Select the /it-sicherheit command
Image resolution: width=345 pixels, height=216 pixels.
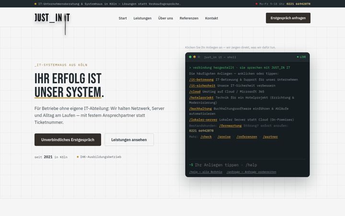[x=202, y=85]
